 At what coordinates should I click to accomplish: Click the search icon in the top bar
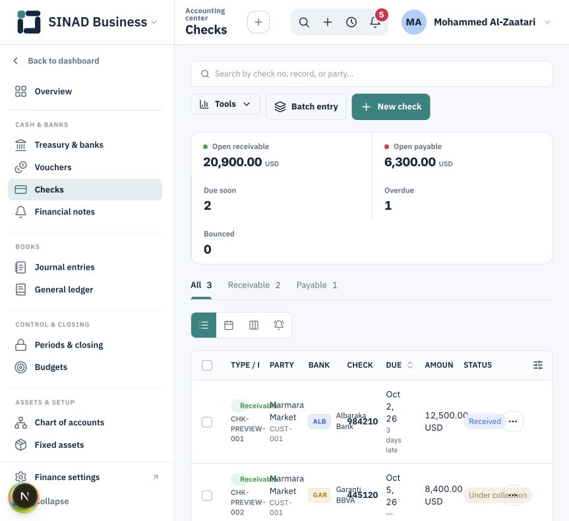[x=304, y=22]
